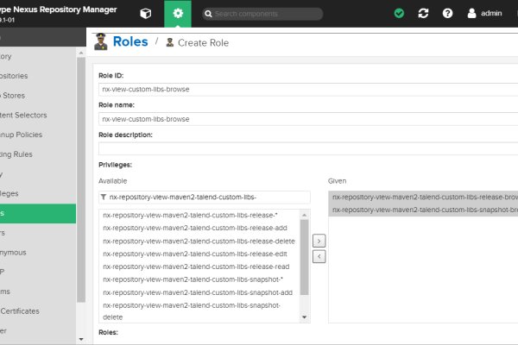Select given custom-libs-release-browse privilege
This screenshot has height=345, width=518.
423,198
